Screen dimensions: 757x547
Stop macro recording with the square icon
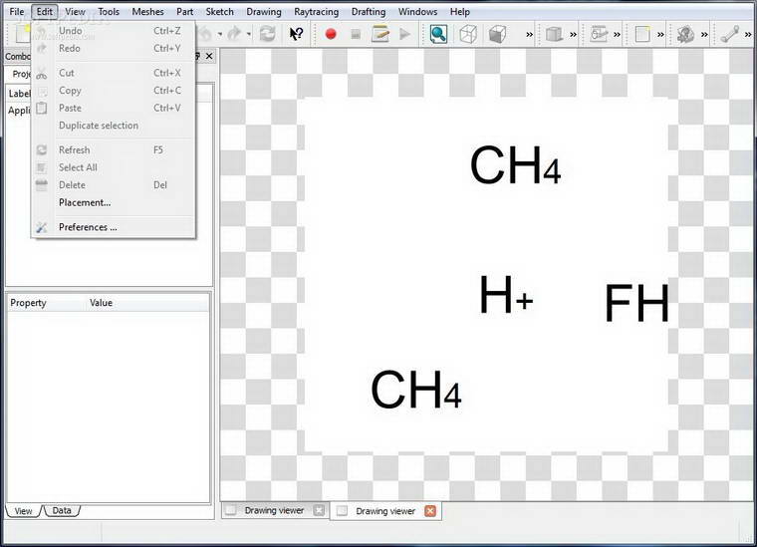(x=356, y=34)
